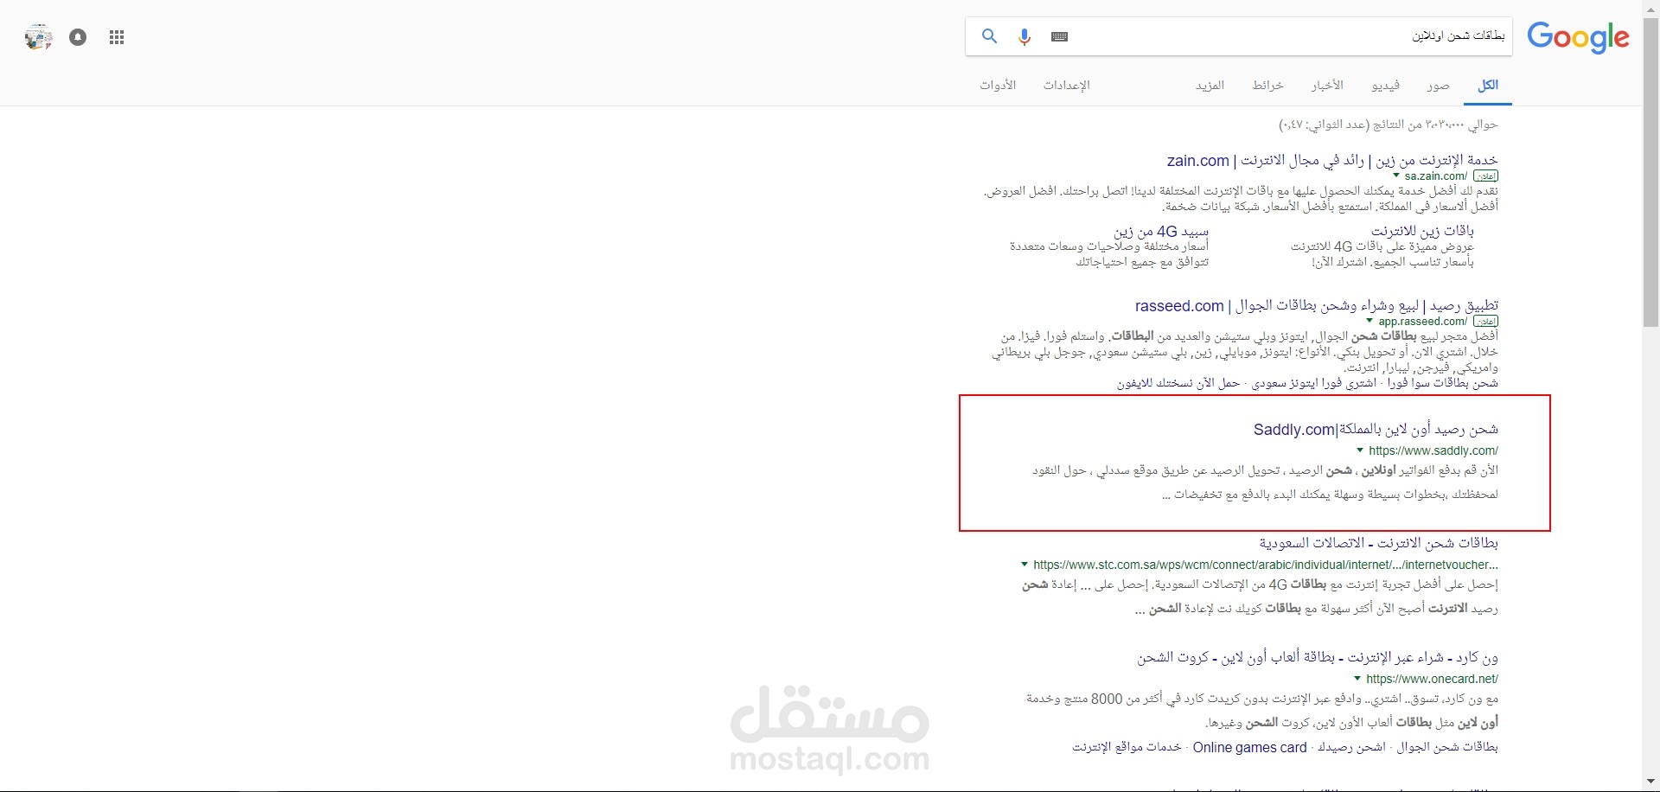Image resolution: width=1660 pixels, height=792 pixels.
Task: Expand dropdown arrow beside saddly.com URL
Action: (x=1360, y=450)
